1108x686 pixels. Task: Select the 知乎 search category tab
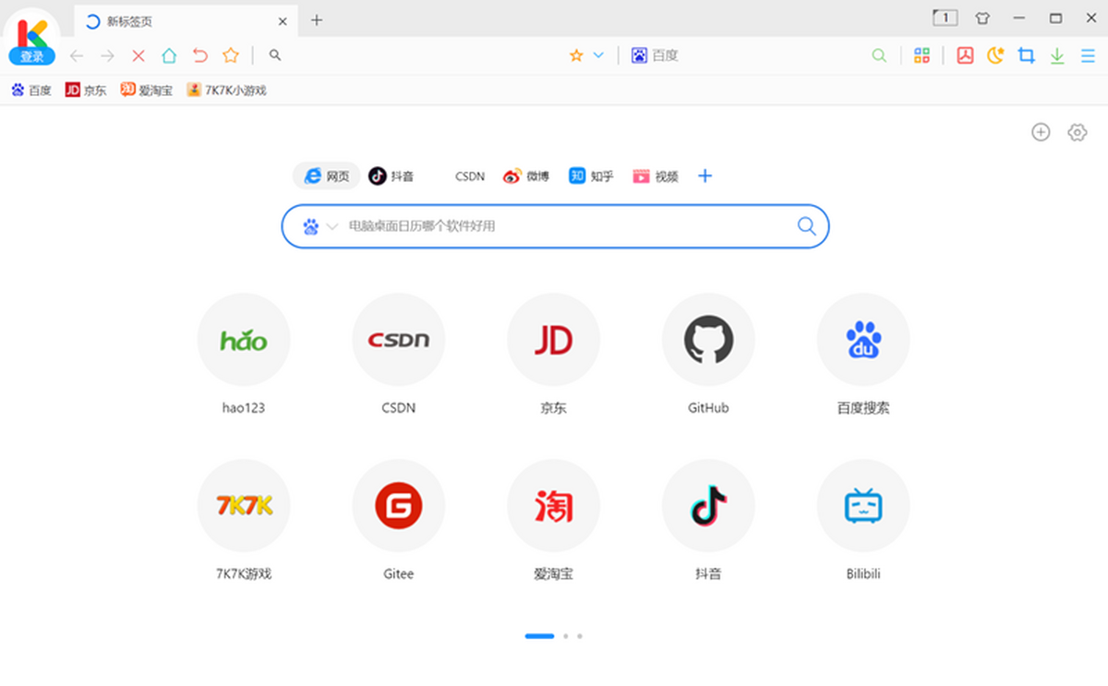[591, 175]
